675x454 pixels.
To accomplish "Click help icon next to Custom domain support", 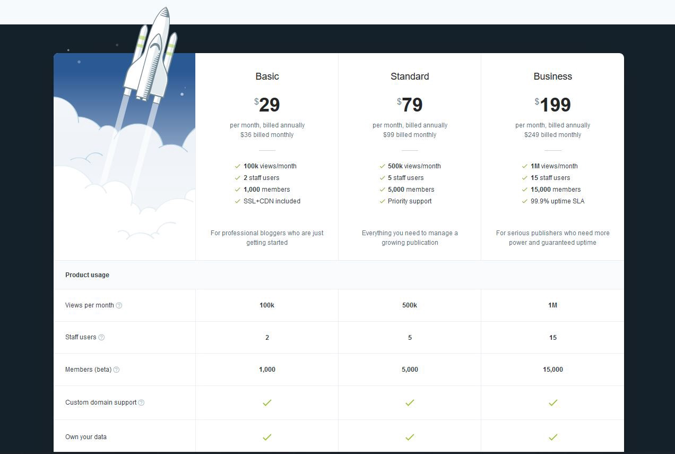I will tap(141, 402).
